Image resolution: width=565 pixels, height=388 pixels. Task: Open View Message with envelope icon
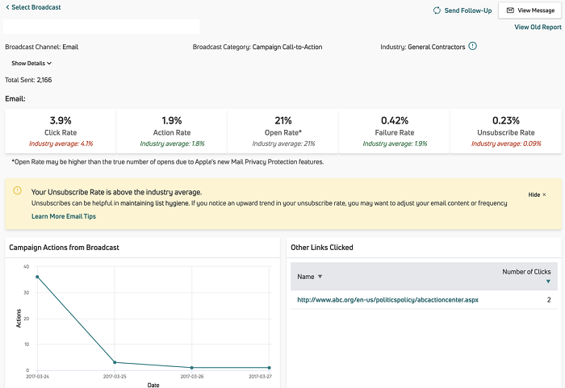point(529,10)
